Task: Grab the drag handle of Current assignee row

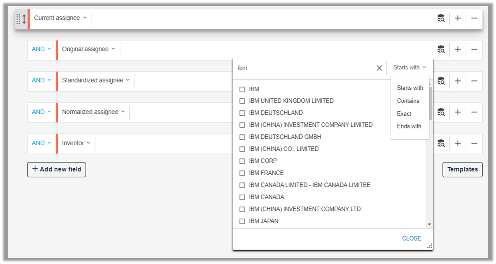Action: (18, 19)
